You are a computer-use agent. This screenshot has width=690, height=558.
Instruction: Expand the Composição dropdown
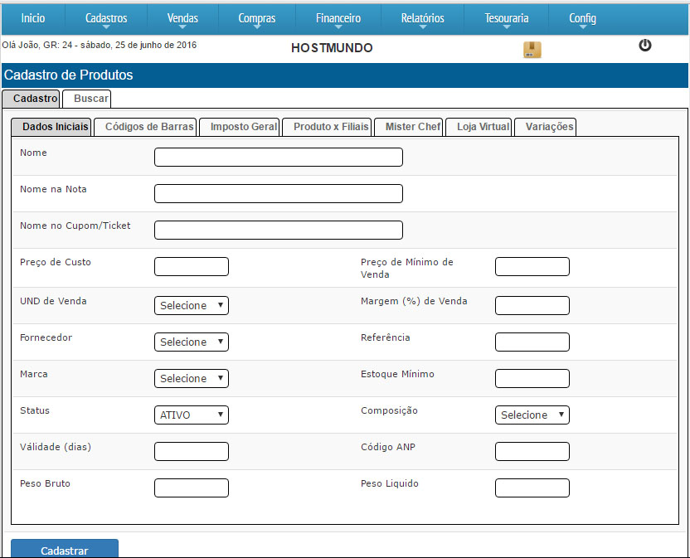pos(532,415)
